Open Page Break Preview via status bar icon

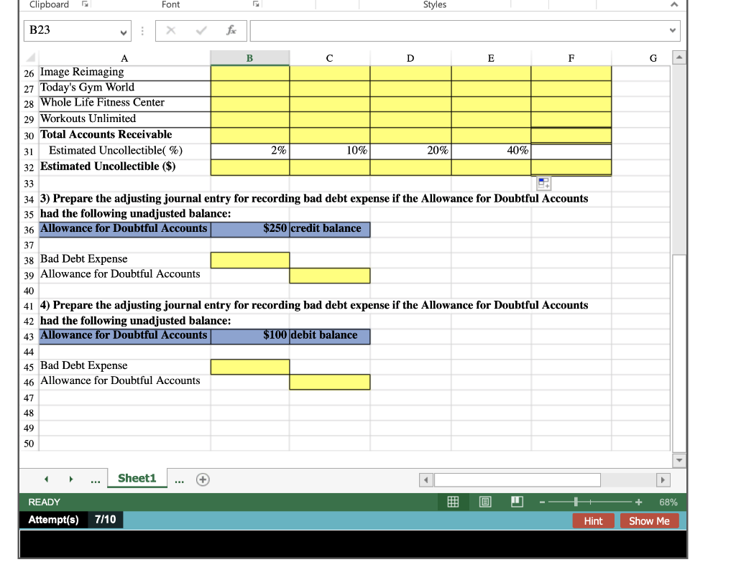(517, 502)
